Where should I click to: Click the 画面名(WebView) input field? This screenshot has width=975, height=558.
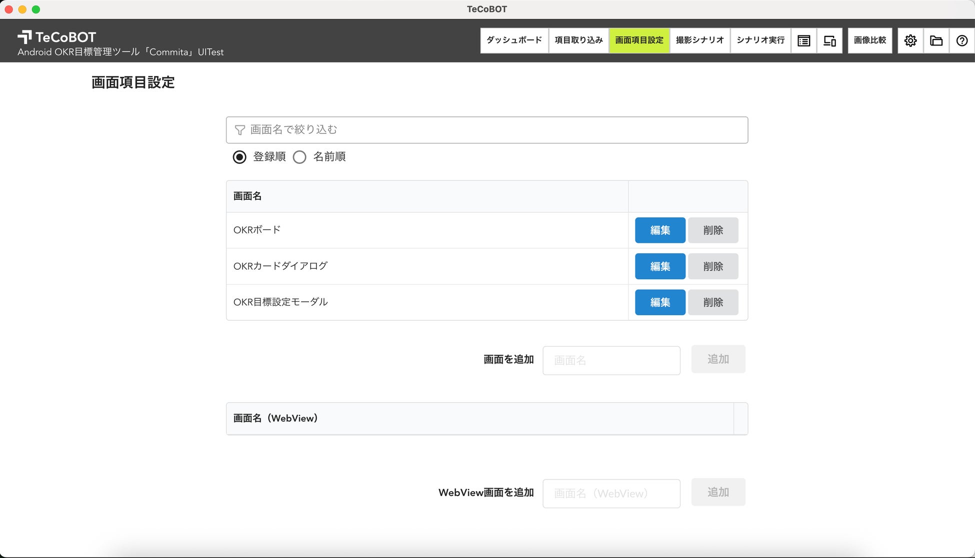coord(611,494)
